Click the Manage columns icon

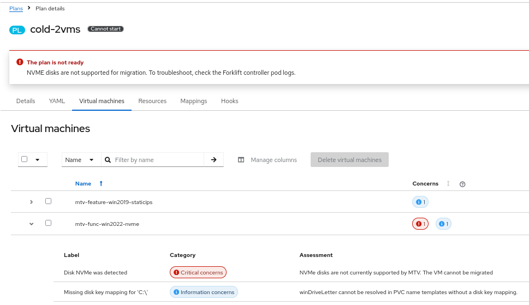point(241,160)
